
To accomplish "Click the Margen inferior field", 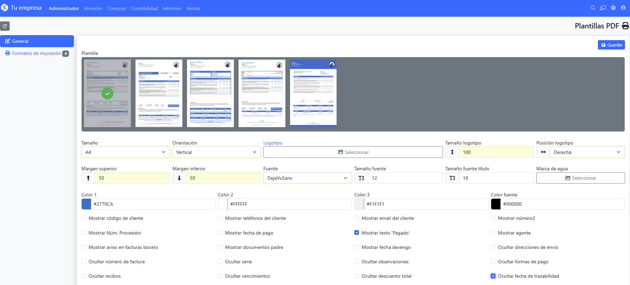I will coord(223,178).
